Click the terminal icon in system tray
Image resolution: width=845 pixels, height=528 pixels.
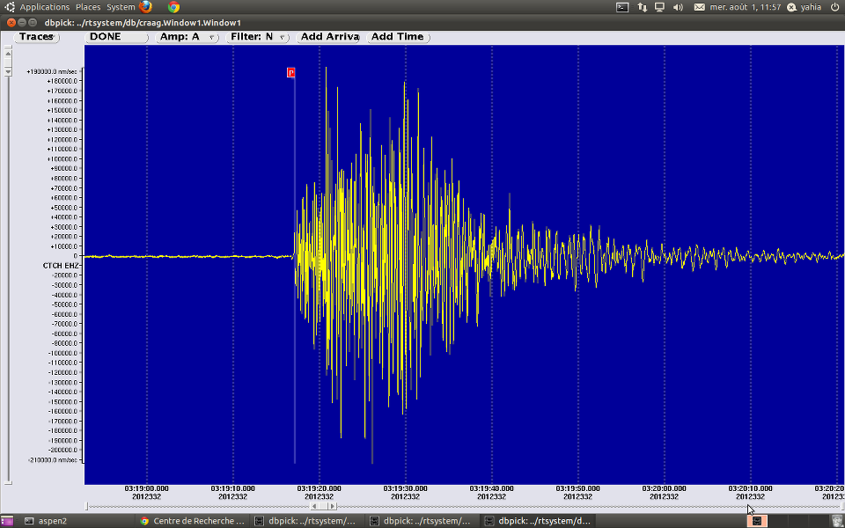(621, 6)
